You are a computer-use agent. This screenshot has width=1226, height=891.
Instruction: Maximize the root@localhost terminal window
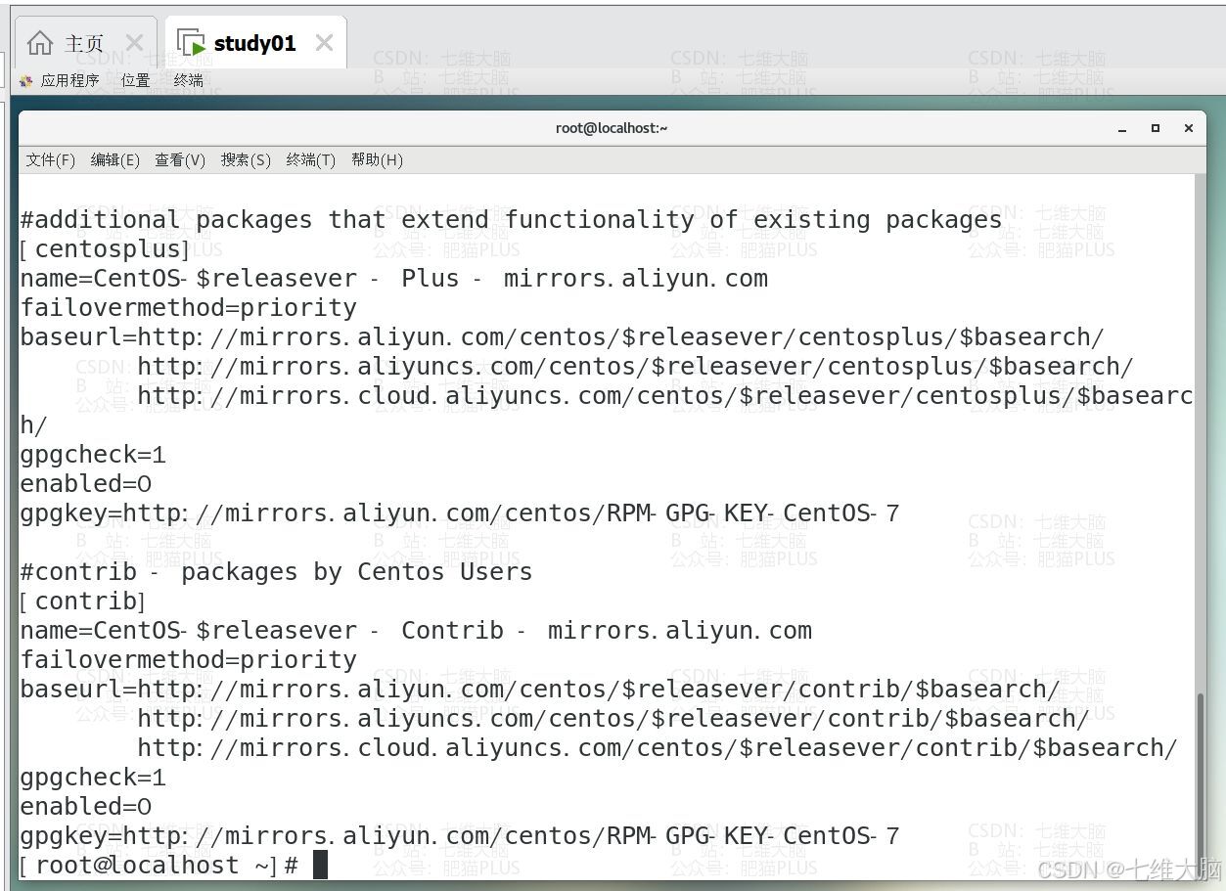1156,128
